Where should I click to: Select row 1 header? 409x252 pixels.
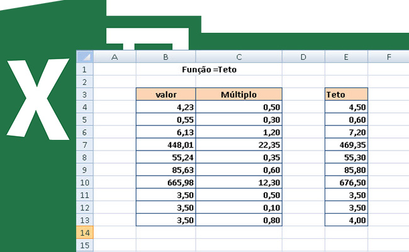coord(85,69)
